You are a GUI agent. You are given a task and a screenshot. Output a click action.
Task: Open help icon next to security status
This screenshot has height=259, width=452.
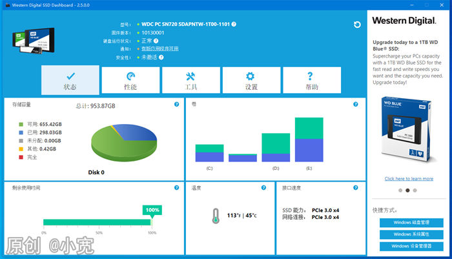coord(161,57)
